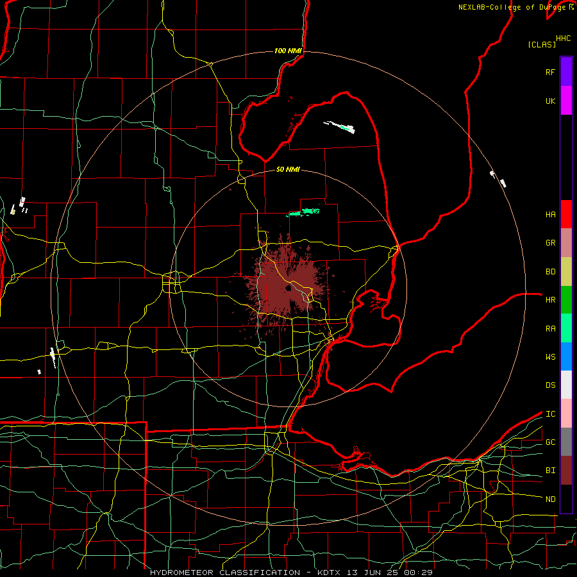Click the '50 NMI' range ring label
Screen dimensions: 577x577
click(x=288, y=169)
